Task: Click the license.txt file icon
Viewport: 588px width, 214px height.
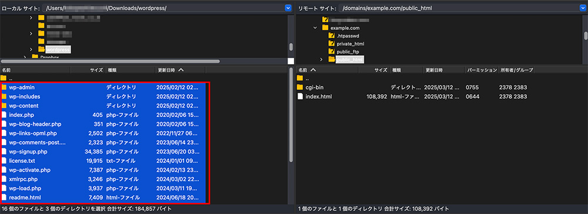Action: pyautogui.click(x=4, y=160)
